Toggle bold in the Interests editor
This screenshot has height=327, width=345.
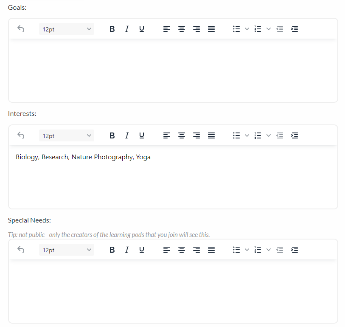pyautogui.click(x=112, y=135)
